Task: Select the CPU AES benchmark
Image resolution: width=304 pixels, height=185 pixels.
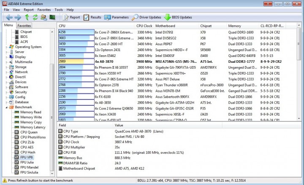Action: tap(27, 147)
